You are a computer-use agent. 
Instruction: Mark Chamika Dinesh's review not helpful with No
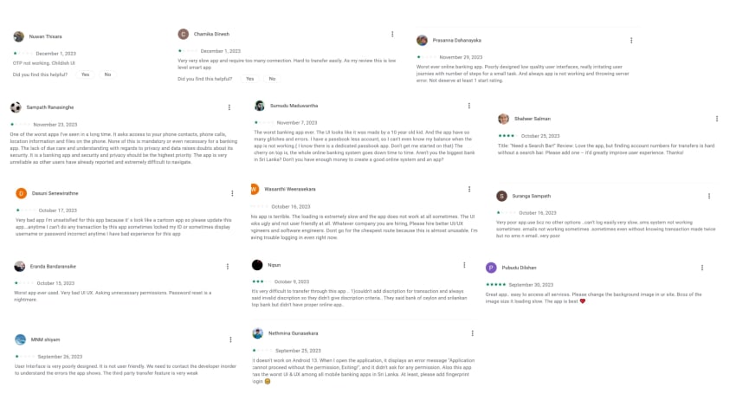(x=272, y=79)
